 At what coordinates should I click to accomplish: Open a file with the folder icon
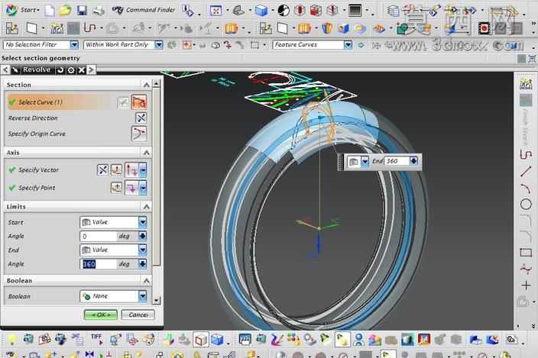[65, 10]
